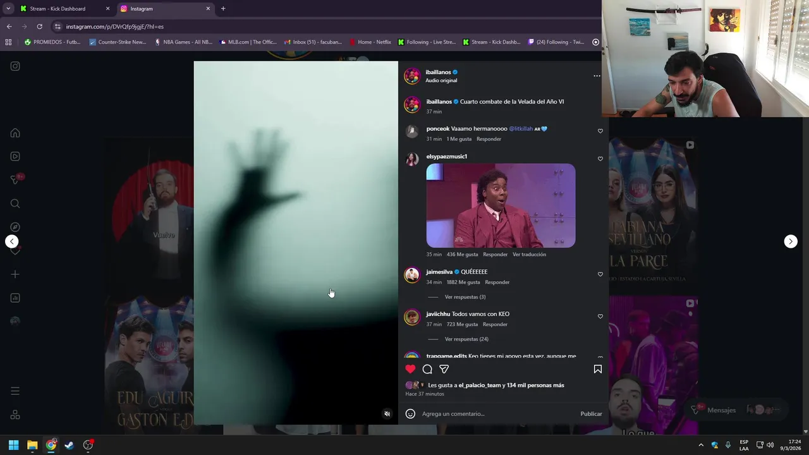Open Twitch (24) Following bookmark
This screenshot has width=809, height=455.
(x=556, y=42)
